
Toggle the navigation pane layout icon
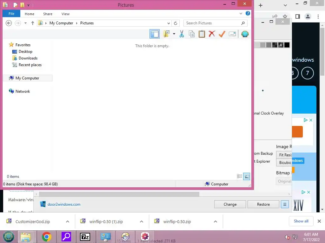(x=155, y=34)
